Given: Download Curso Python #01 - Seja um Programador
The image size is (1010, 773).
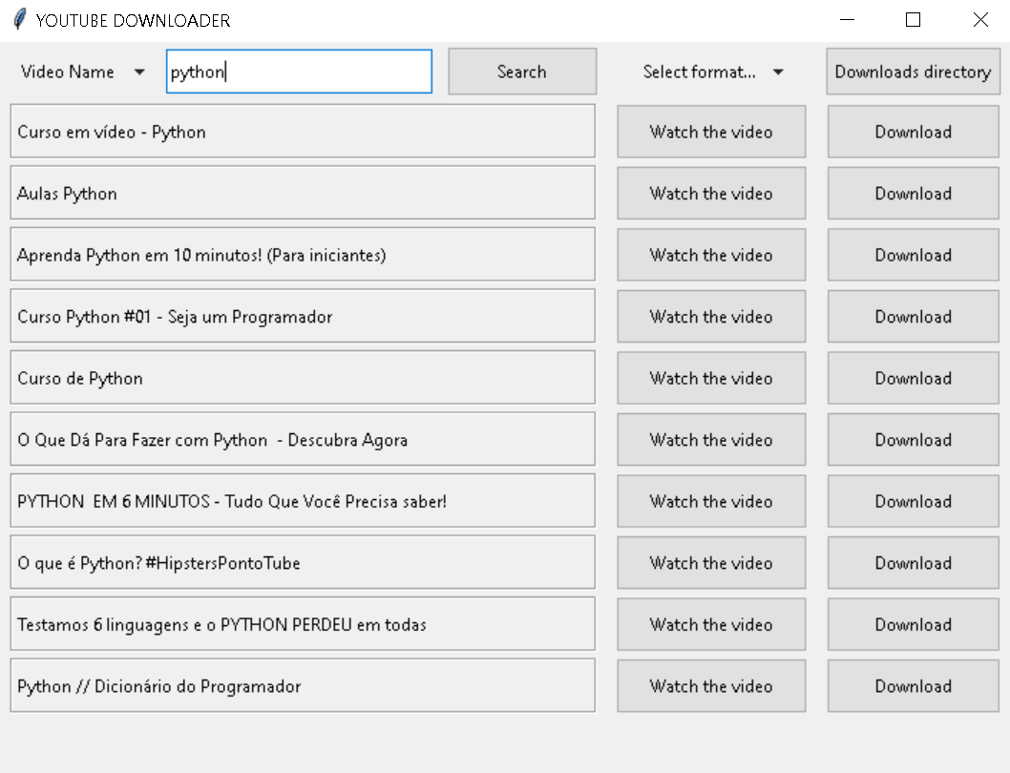Looking at the screenshot, I should 913,317.
